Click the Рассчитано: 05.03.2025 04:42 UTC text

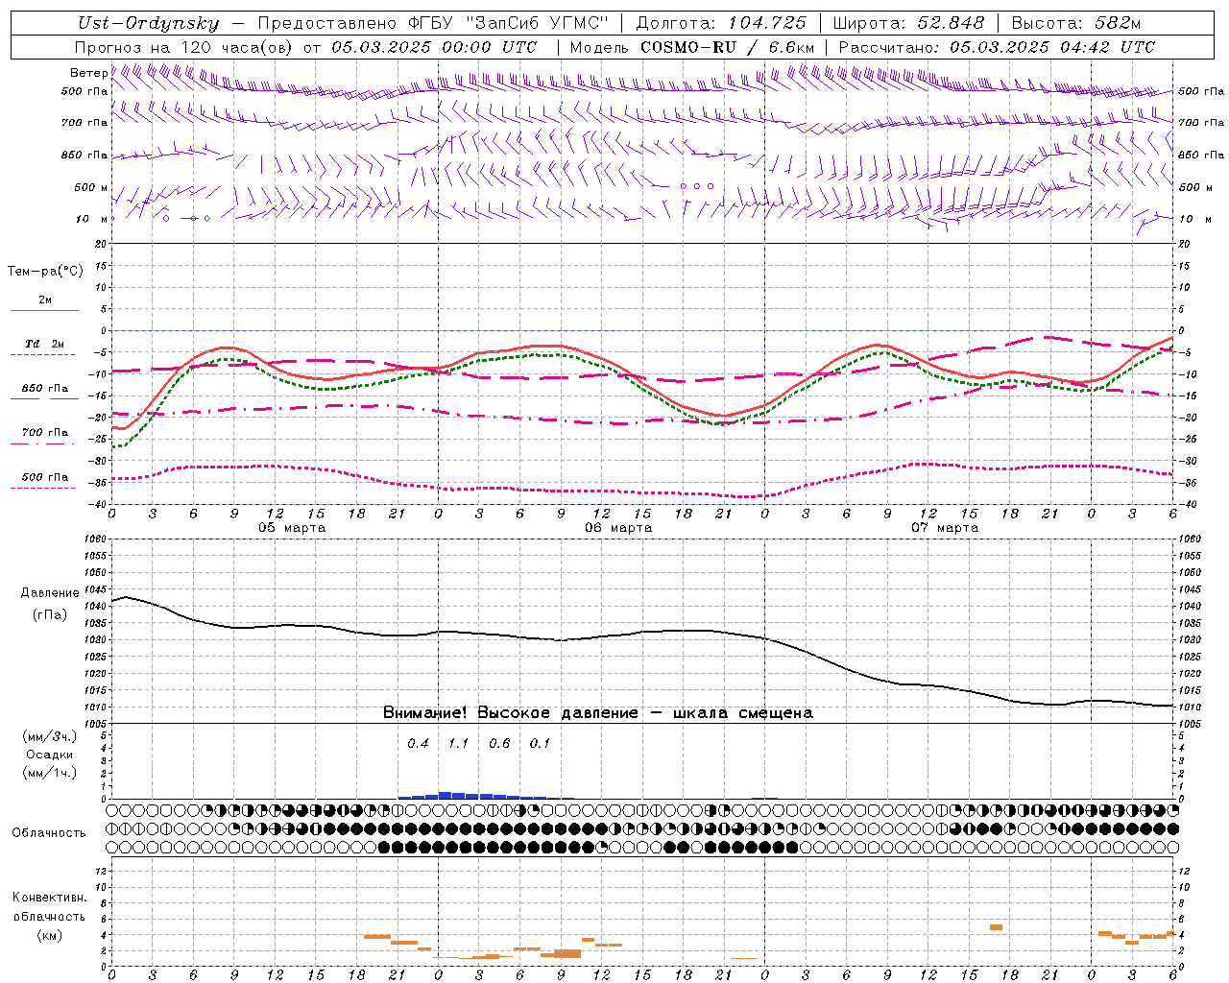tap(997, 47)
